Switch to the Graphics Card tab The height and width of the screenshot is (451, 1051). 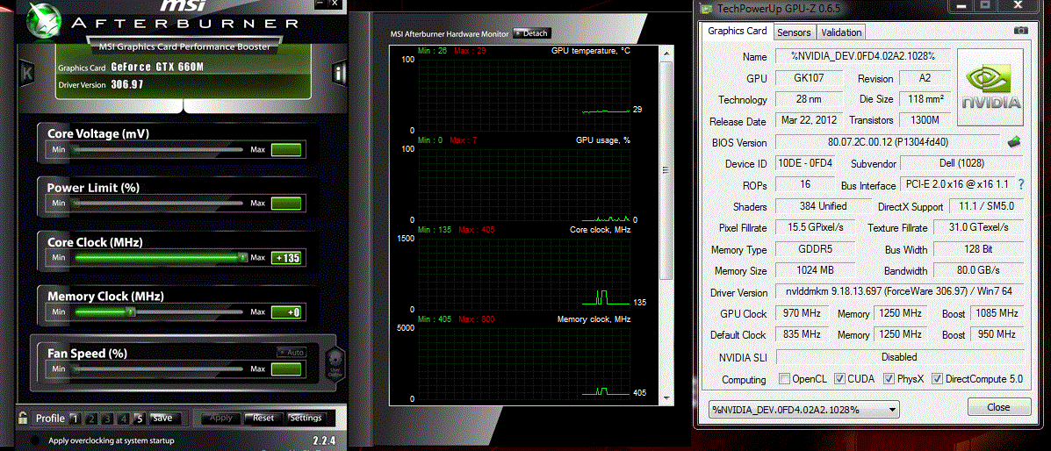coord(738,31)
